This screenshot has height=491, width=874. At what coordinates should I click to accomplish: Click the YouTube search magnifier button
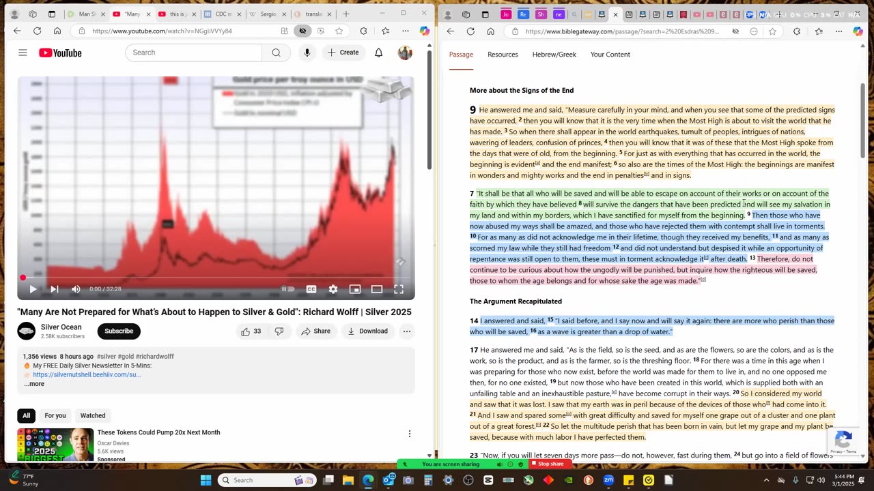pos(276,53)
